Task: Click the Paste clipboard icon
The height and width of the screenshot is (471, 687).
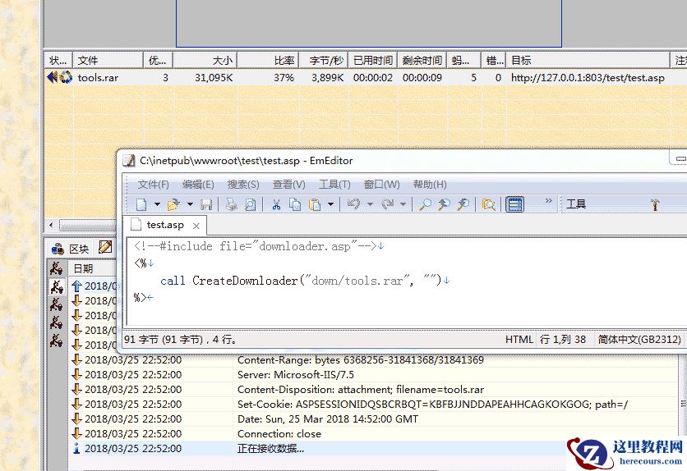Action: click(x=315, y=204)
